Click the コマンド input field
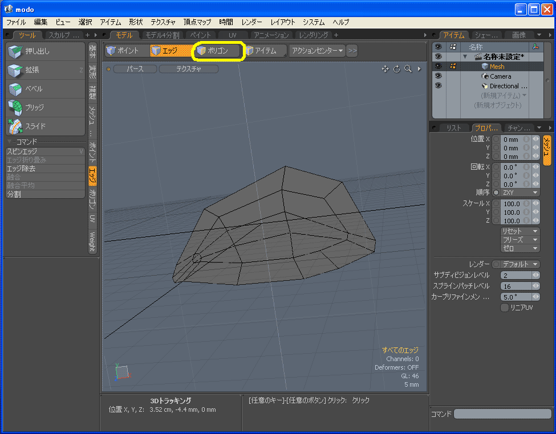Image resolution: width=556 pixels, height=434 pixels. [502, 413]
